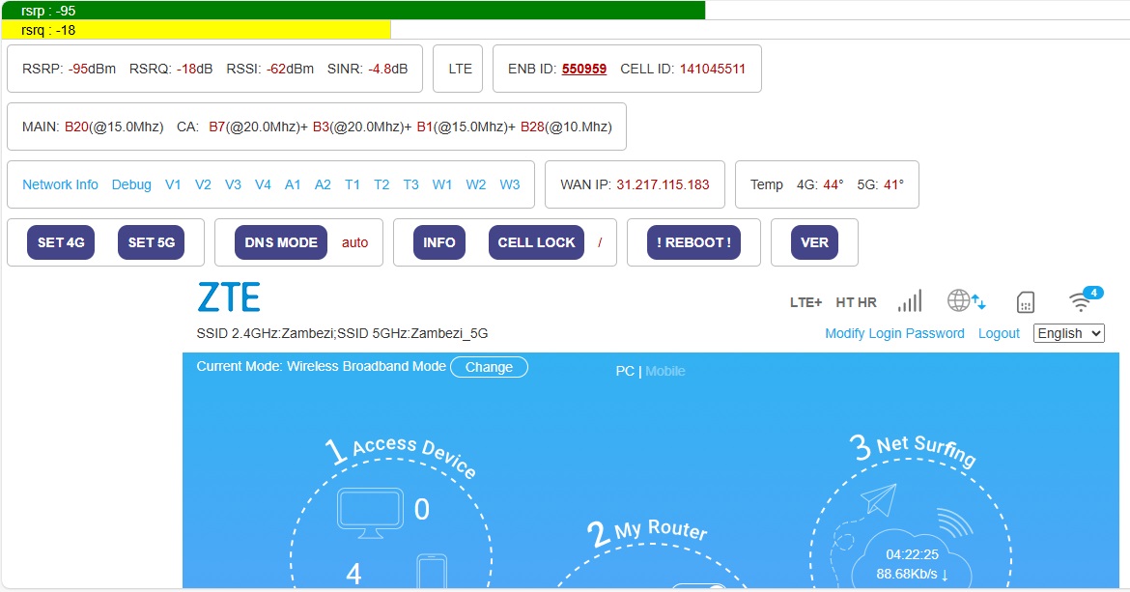1130x592 pixels.
Task: Click the 04:22:25 connection time
Action: pos(912,554)
